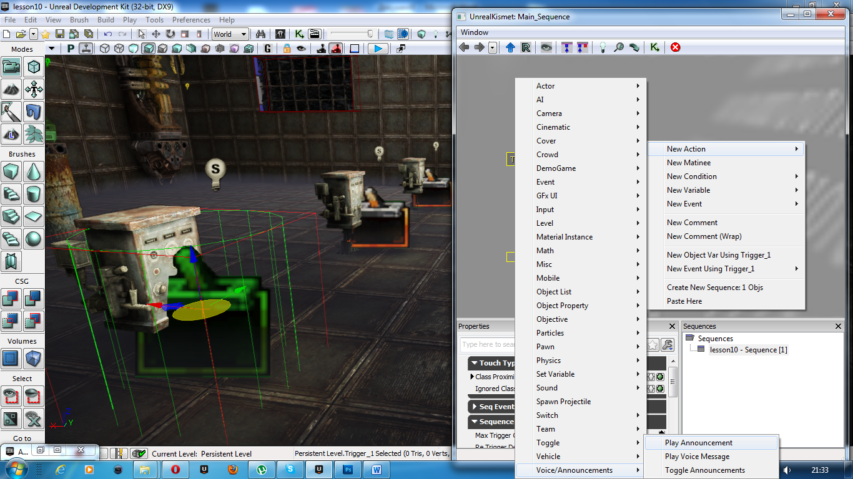
Task: Open the search binoculars tool
Action: (262, 34)
